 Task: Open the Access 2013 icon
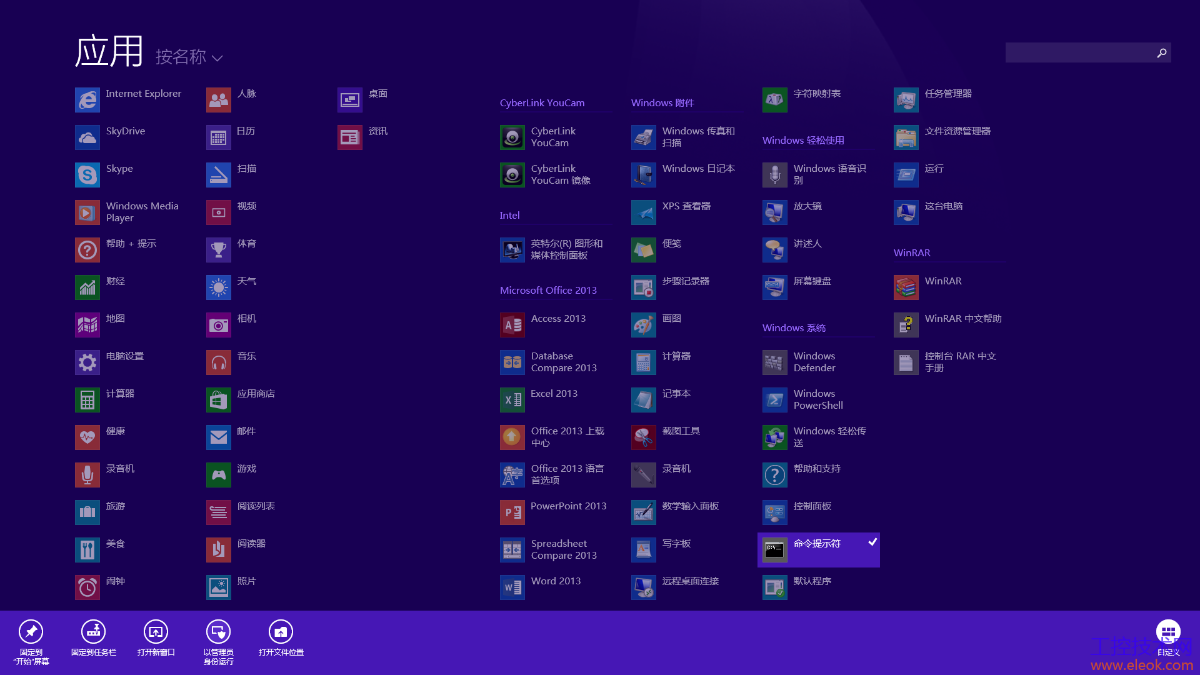512,325
